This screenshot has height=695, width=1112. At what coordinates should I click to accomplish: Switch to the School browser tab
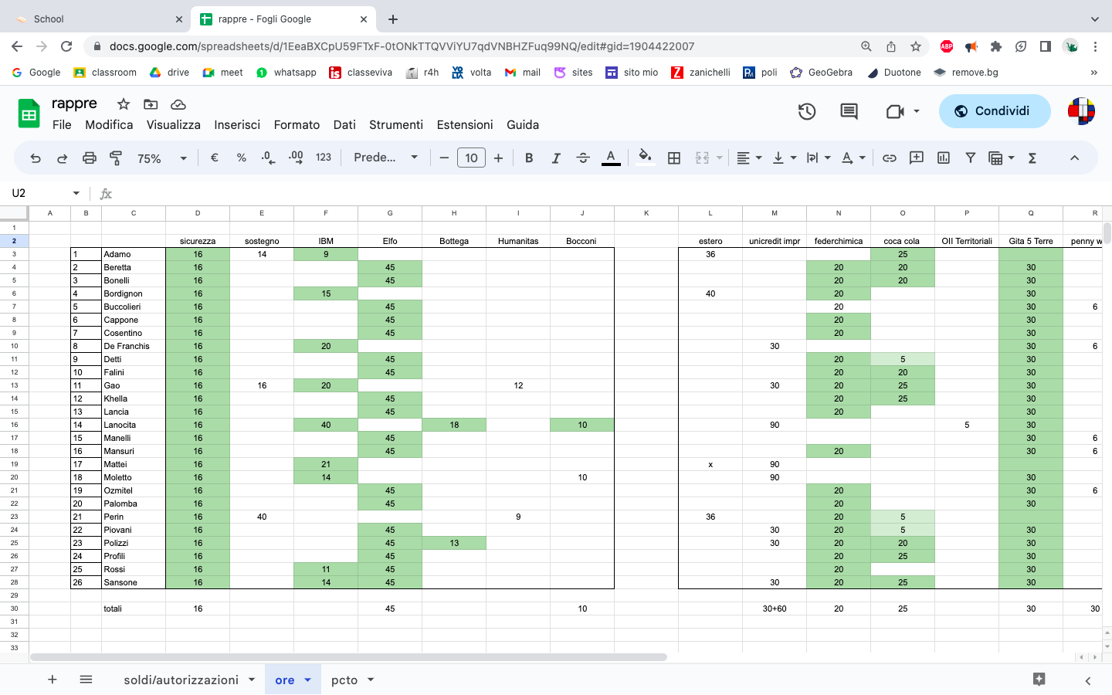pos(97,19)
